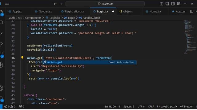Click ports forwarded status item showing 0
Image resolution: width=197 pixels, height=110 pixels.
pos(22,107)
